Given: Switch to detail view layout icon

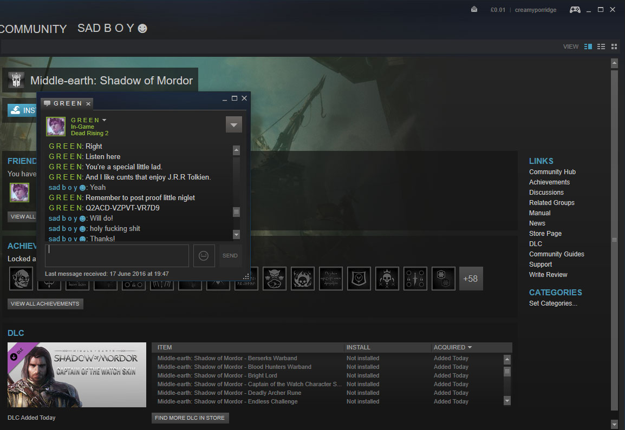Looking at the screenshot, I should [x=588, y=47].
